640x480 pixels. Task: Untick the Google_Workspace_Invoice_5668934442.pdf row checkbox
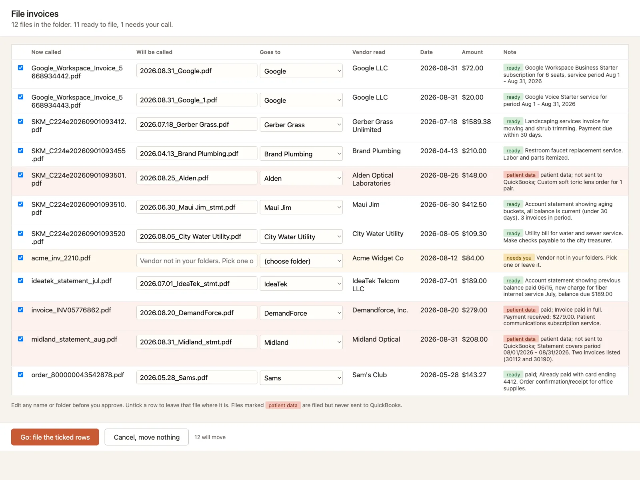click(20, 68)
